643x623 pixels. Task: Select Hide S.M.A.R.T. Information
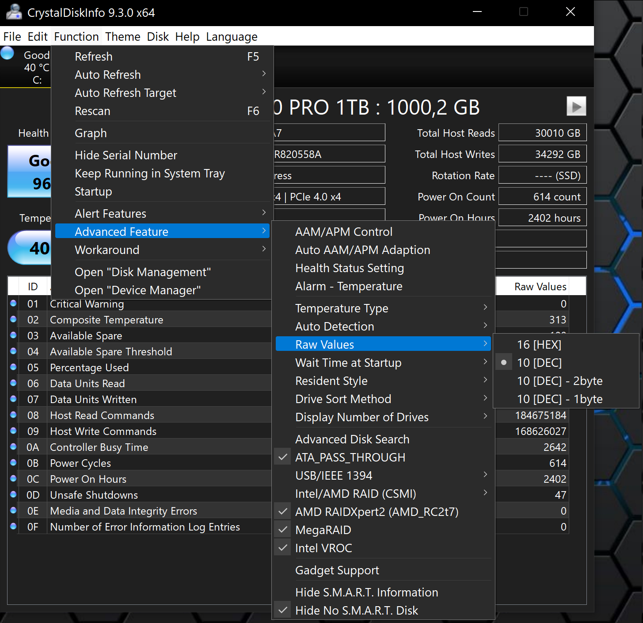[x=383, y=592]
